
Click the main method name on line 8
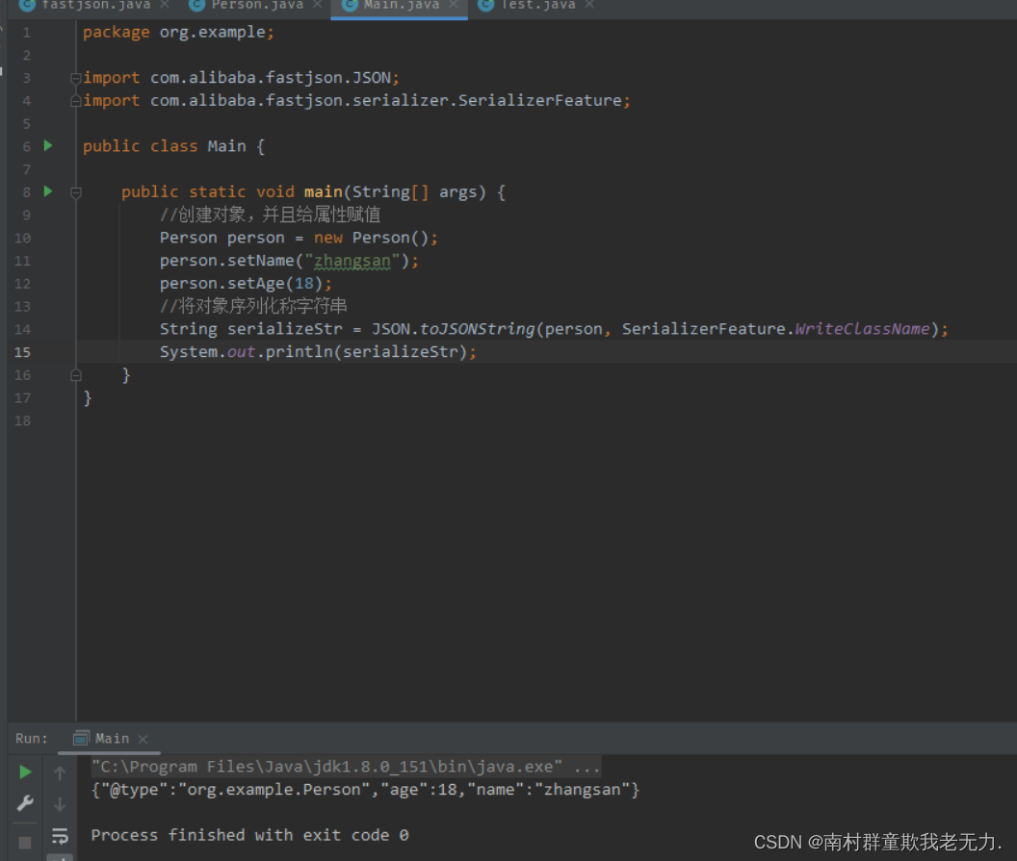pyautogui.click(x=324, y=191)
